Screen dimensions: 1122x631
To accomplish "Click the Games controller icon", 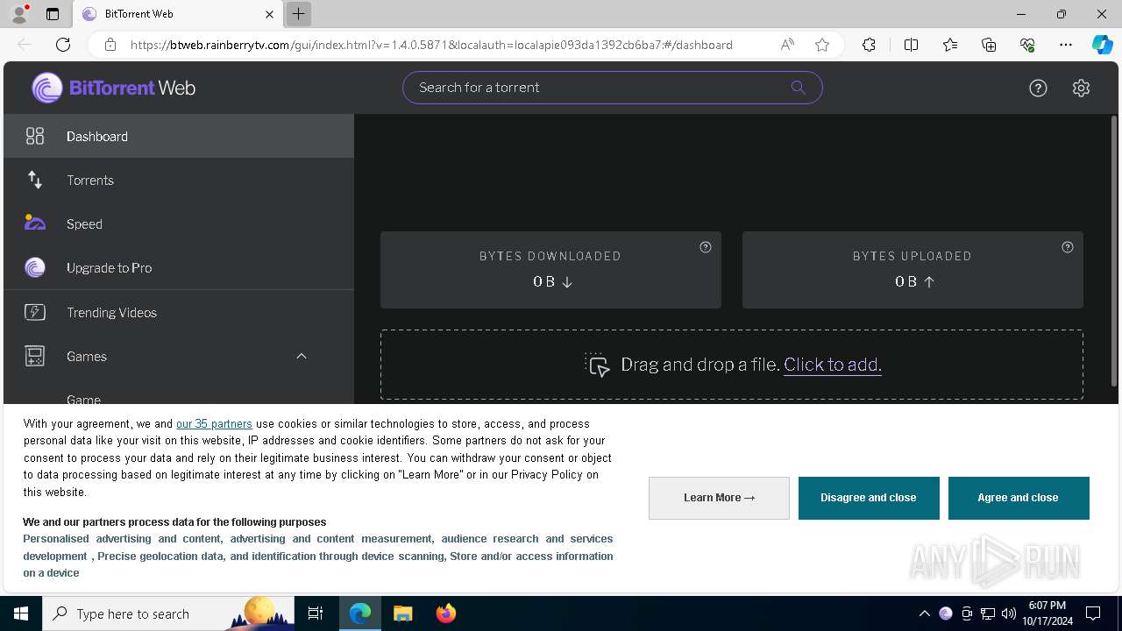I will (35, 356).
